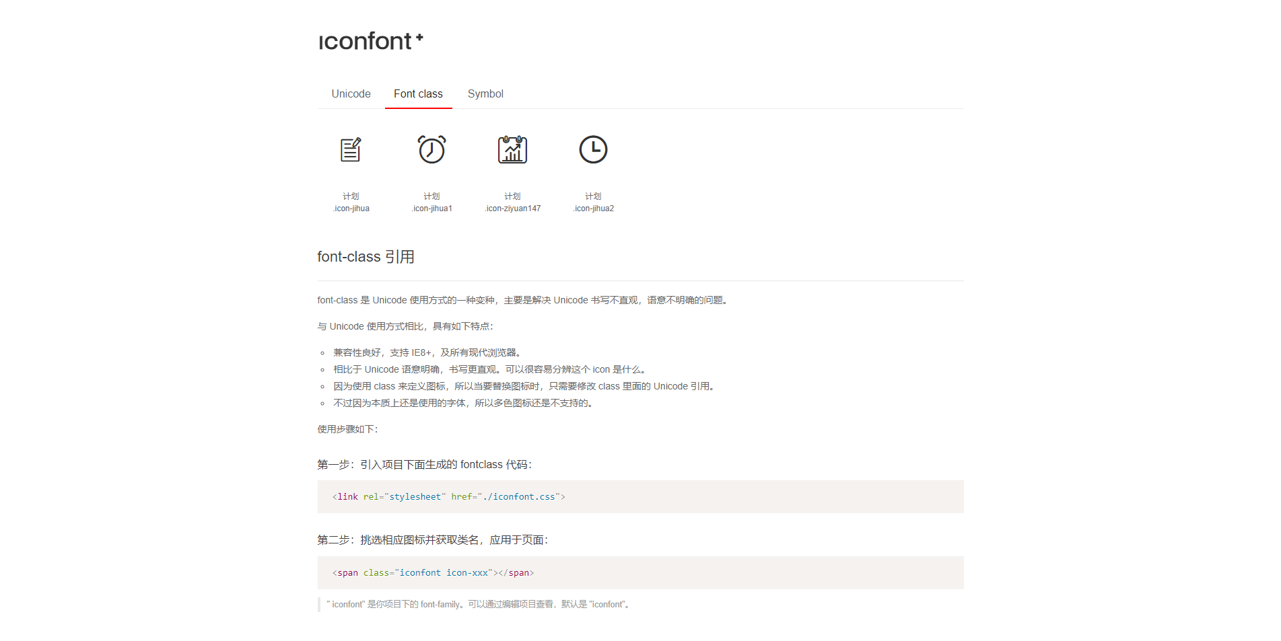1281x641 pixels.
Task: Click the alarm clock icon (.icon-jihua1)
Action: (x=431, y=149)
